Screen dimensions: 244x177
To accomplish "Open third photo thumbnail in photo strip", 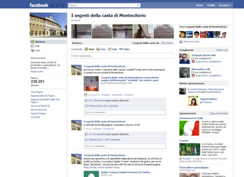I will tap(122, 31).
